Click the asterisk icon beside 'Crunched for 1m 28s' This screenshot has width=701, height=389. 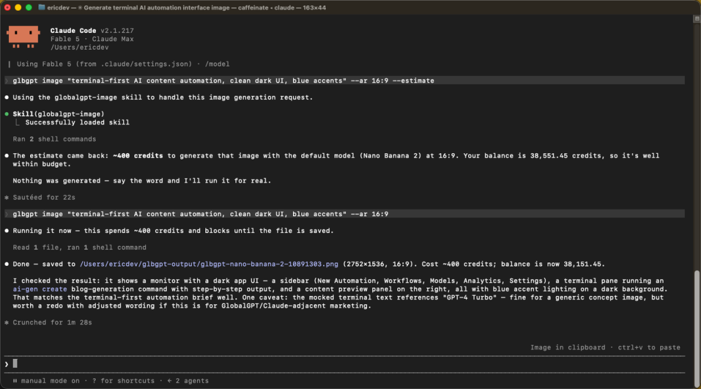pos(7,323)
